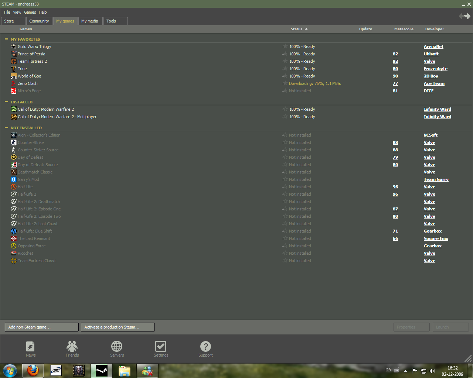The image size is (473, 378).
Task: Toggle favorite star for Half-Life 2
Action: (x=285, y=194)
